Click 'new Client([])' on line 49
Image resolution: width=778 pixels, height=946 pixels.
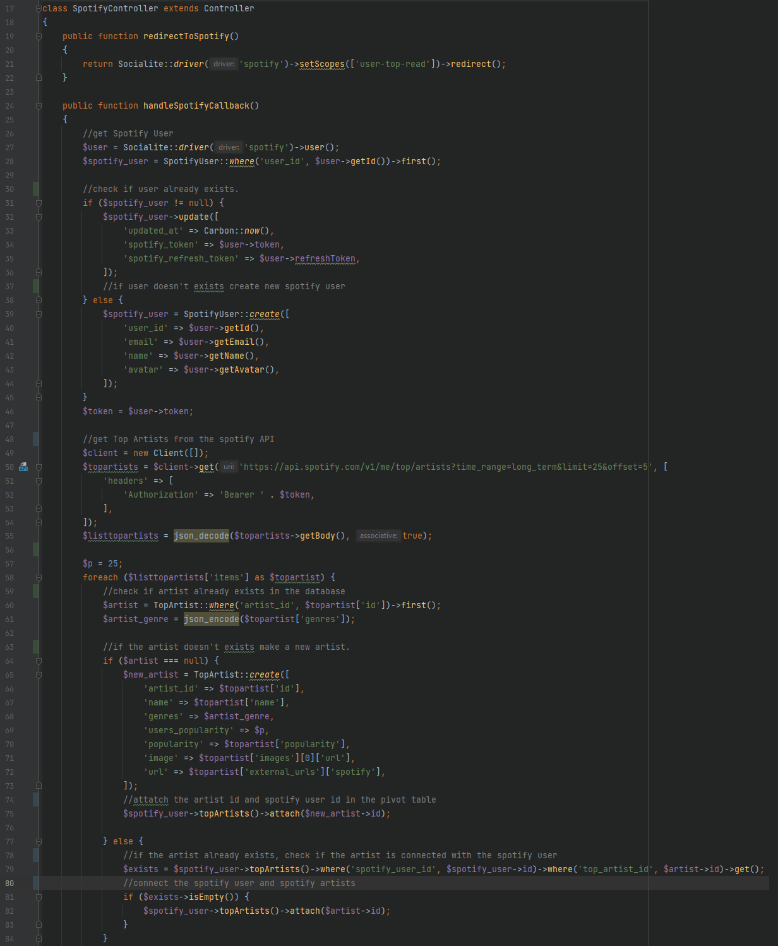coord(169,453)
